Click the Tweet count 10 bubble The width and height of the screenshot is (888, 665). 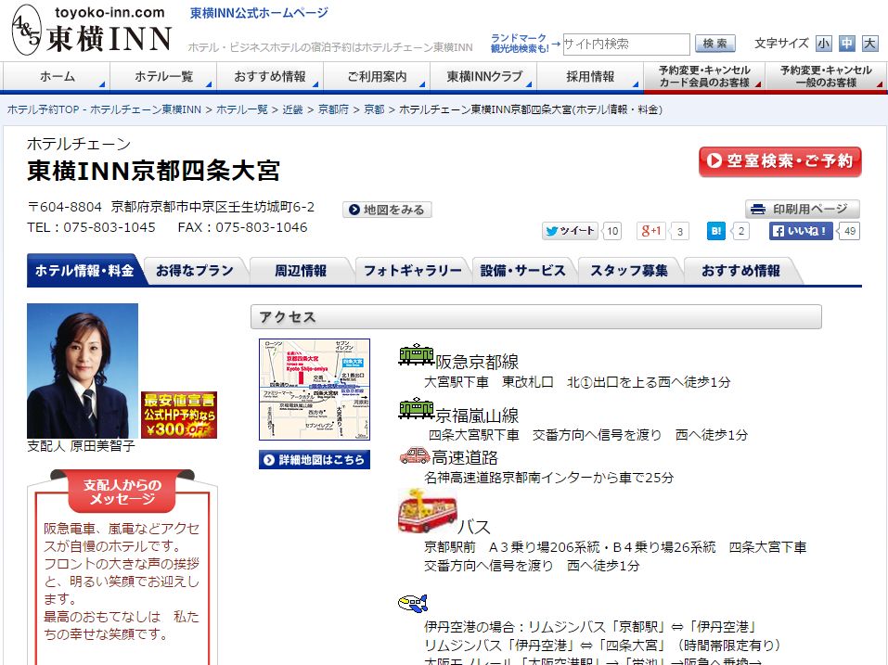point(612,231)
